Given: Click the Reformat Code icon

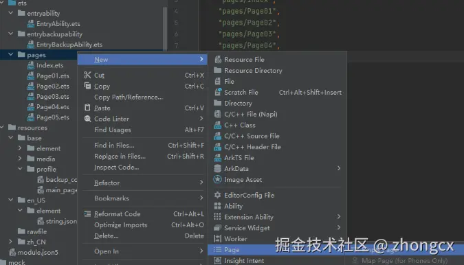Looking at the screenshot, I should (87, 214).
